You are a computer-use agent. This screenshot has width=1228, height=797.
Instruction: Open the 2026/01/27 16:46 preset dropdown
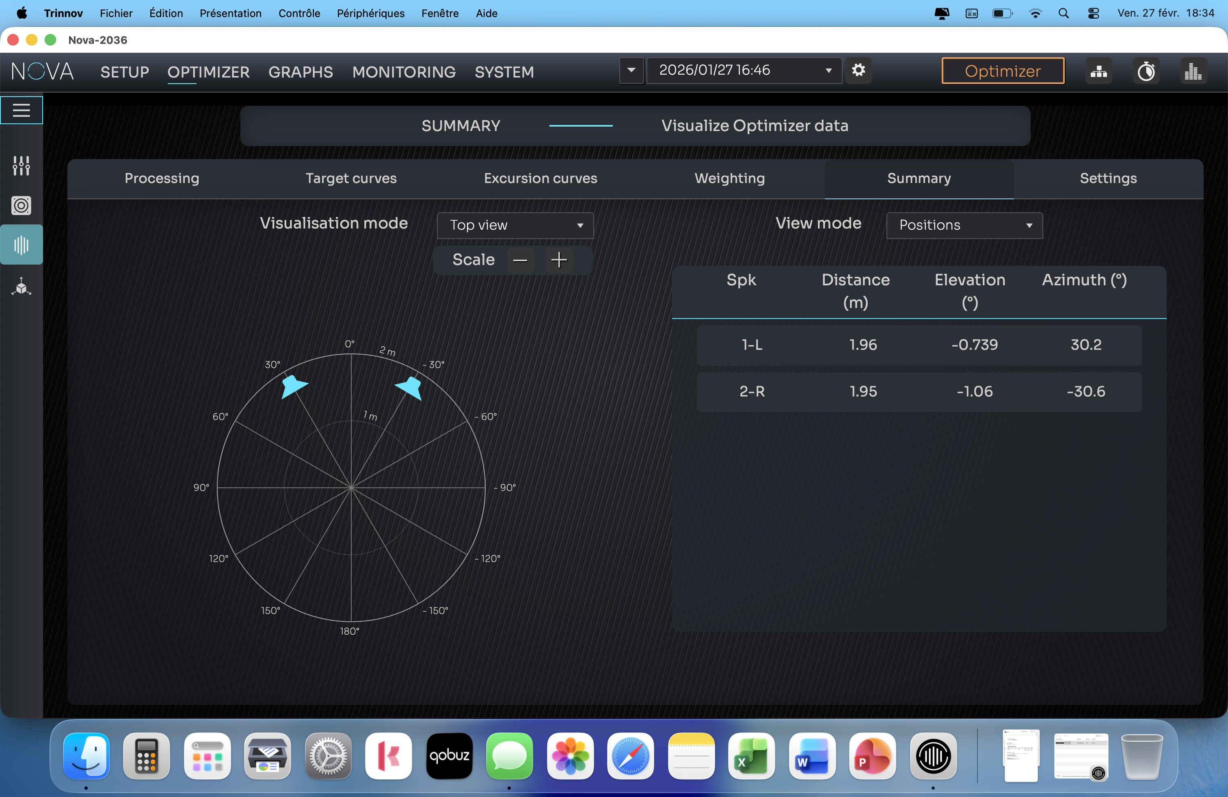744,70
